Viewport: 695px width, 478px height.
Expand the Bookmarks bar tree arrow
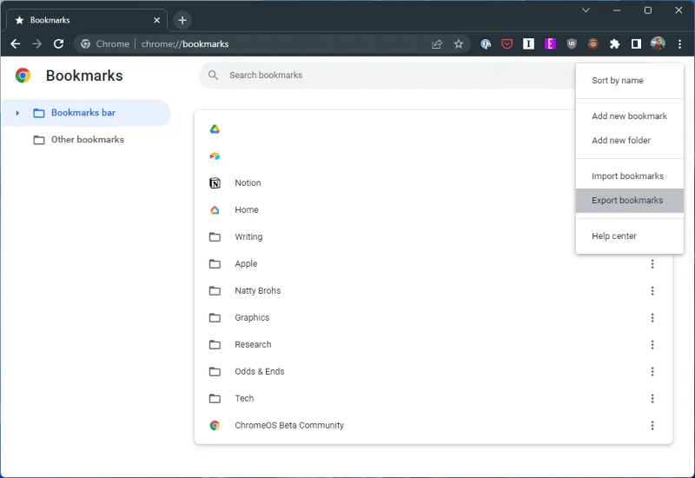click(x=17, y=113)
